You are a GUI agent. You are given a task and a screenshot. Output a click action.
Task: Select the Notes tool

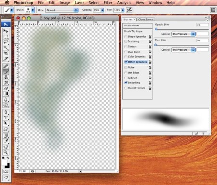6,136
